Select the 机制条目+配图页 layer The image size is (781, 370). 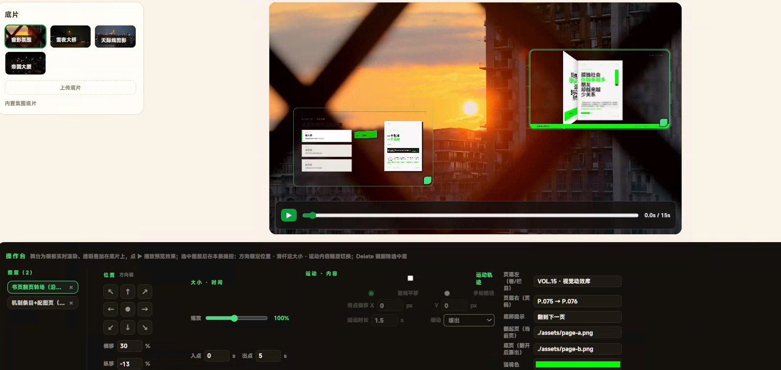click(43, 303)
